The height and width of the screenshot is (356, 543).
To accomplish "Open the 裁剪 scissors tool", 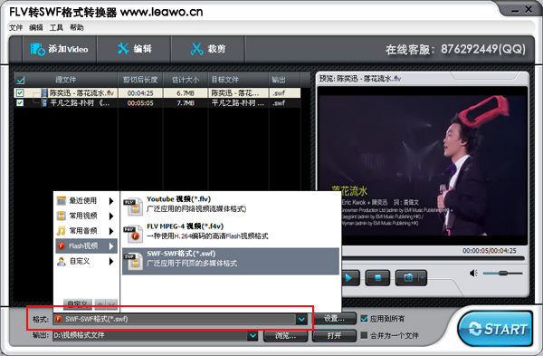I will coord(208,49).
